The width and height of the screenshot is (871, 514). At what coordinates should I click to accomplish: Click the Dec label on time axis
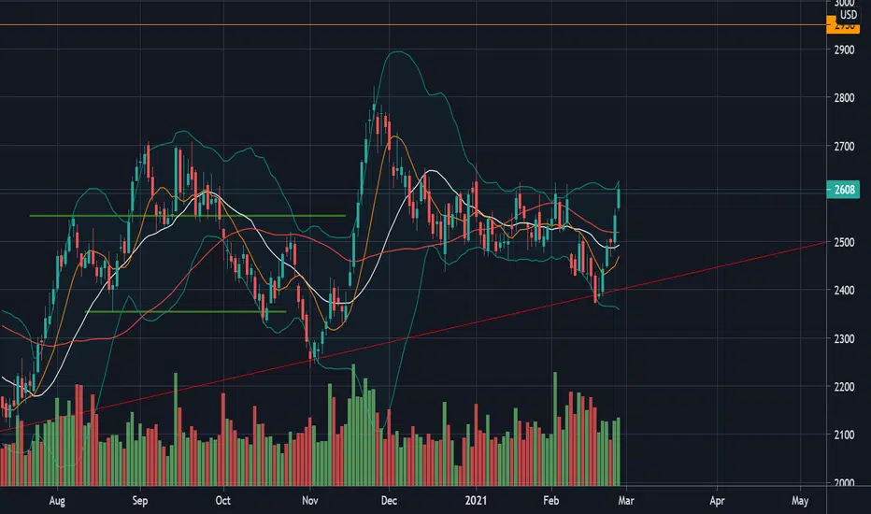coord(389,501)
